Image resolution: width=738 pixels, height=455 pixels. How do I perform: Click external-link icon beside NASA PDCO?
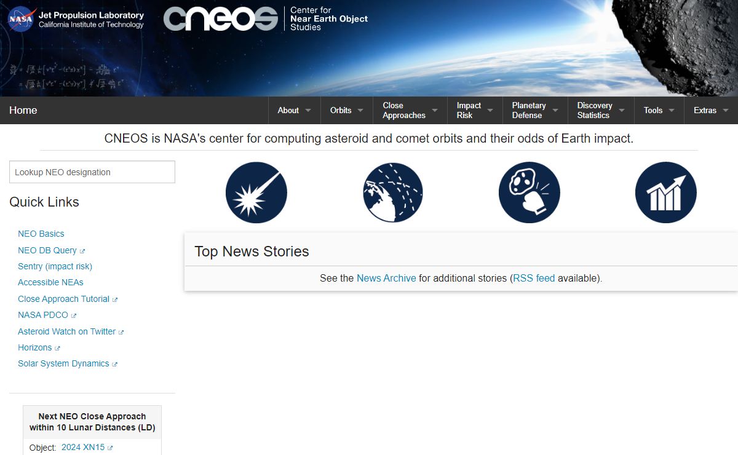74,315
